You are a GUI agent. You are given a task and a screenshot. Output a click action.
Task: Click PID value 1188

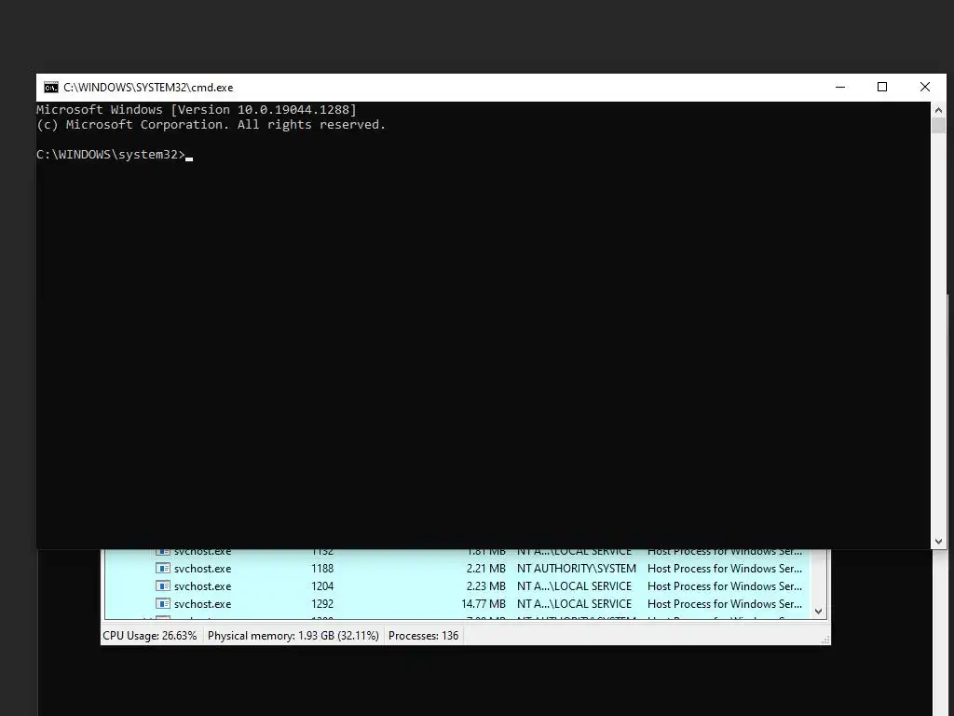[322, 569]
